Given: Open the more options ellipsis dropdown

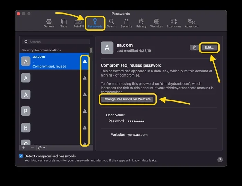Looking at the screenshot, I should coord(41,148).
